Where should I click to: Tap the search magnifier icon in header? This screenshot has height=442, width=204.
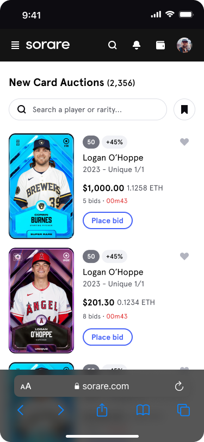click(x=113, y=45)
